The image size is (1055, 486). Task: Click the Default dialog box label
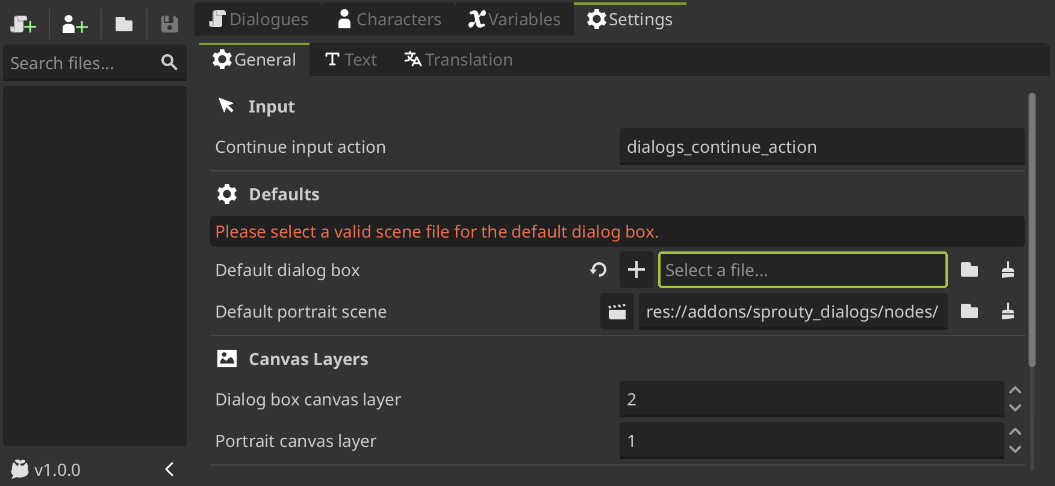(287, 270)
